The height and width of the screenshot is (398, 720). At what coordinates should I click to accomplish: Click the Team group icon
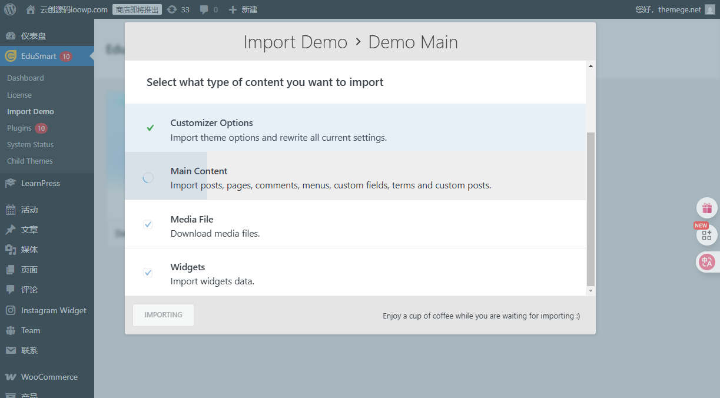click(11, 330)
